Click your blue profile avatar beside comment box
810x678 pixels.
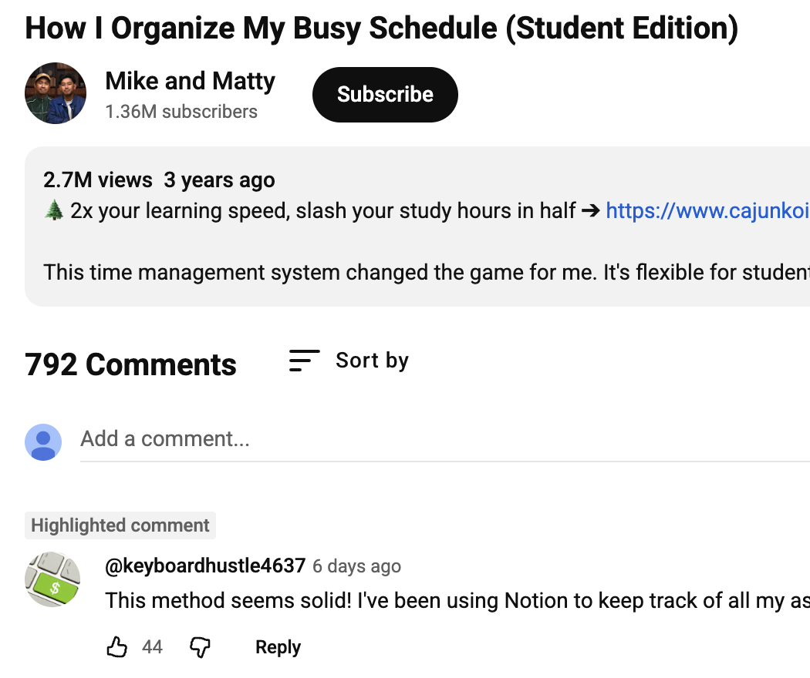click(x=43, y=441)
